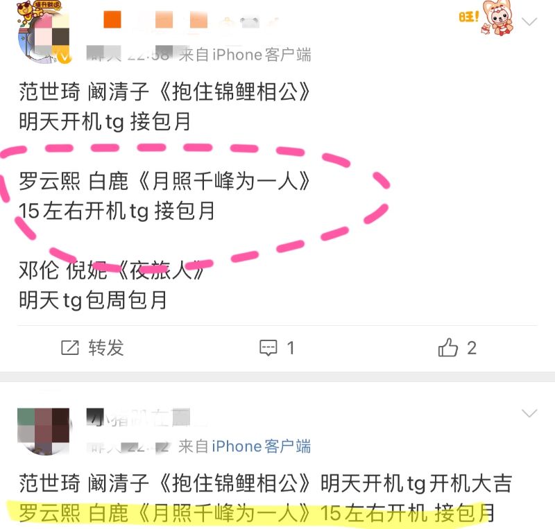The height and width of the screenshot is (529, 555).
Task: Like the post with the thumbs-up icon
Action: 447,347
